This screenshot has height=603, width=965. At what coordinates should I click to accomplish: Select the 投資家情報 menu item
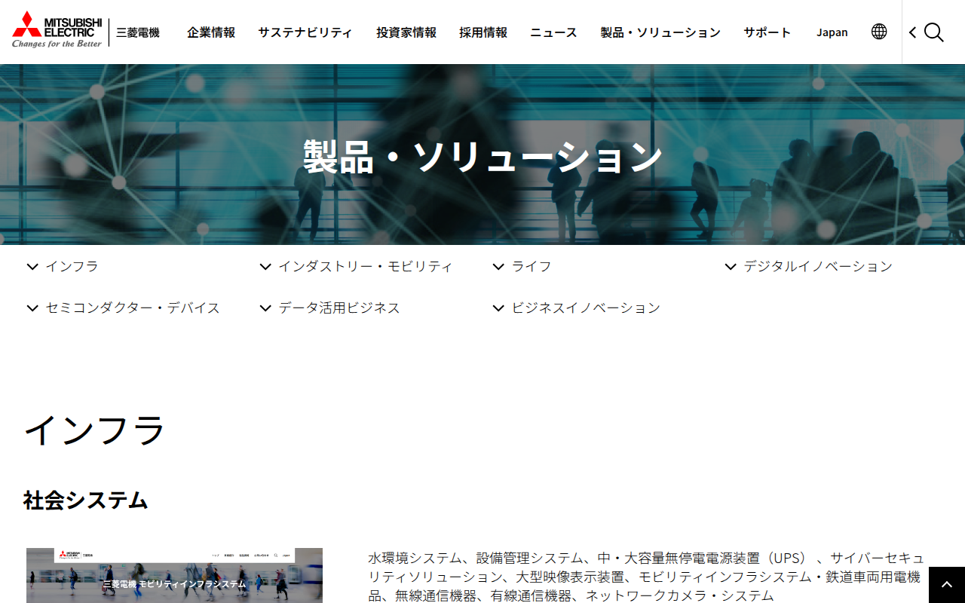(x=406, y=32)
